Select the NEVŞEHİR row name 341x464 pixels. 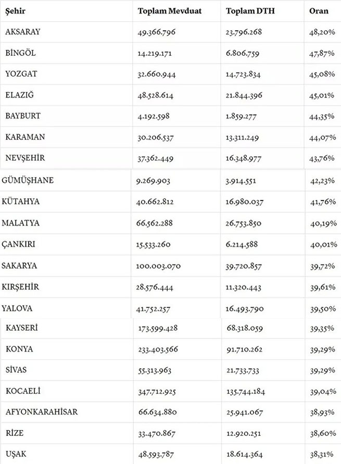coord(25,158)
